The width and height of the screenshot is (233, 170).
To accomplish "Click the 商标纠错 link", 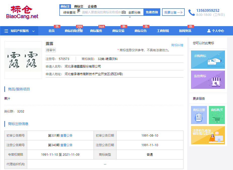I will click(177, 45).
